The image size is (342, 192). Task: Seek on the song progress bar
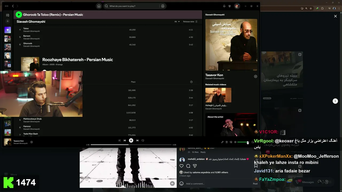[131, 145]
